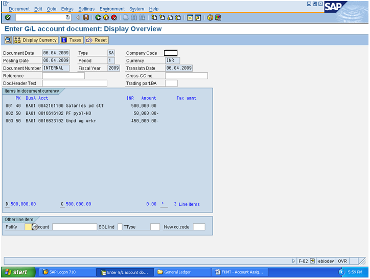Open the command field history dropdown

click(x=68, y=17)
